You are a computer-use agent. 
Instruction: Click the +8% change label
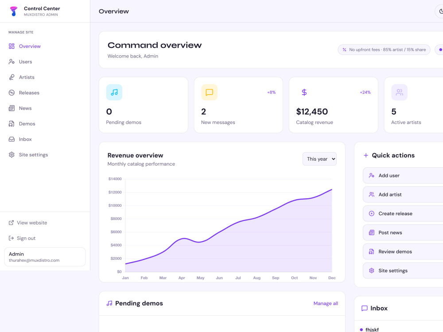272,93
